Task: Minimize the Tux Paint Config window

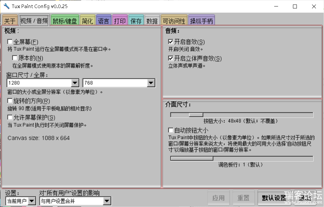Action: (x=276, y=6)
